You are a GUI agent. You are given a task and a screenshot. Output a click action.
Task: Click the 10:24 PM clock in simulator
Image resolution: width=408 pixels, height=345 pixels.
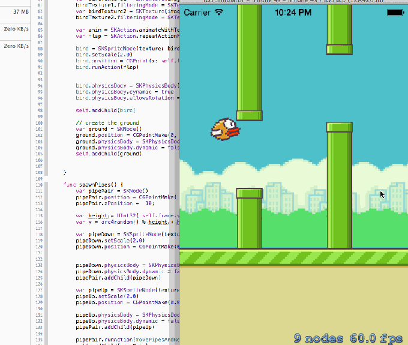(293, 12)
